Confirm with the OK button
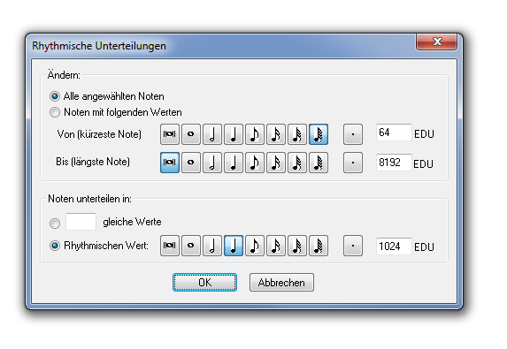The width and height of the screenshot is (507, 349). (x=204, y=283)
